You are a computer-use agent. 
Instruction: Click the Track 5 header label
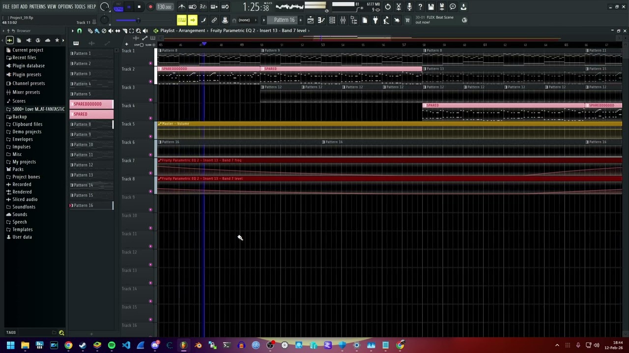coord(128,124)
